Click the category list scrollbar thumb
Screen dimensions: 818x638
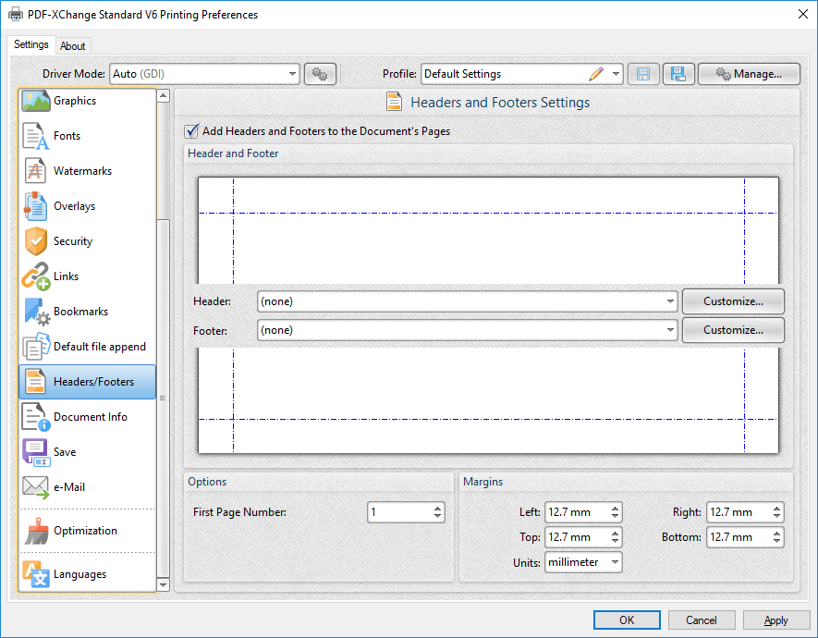(164, 398)
